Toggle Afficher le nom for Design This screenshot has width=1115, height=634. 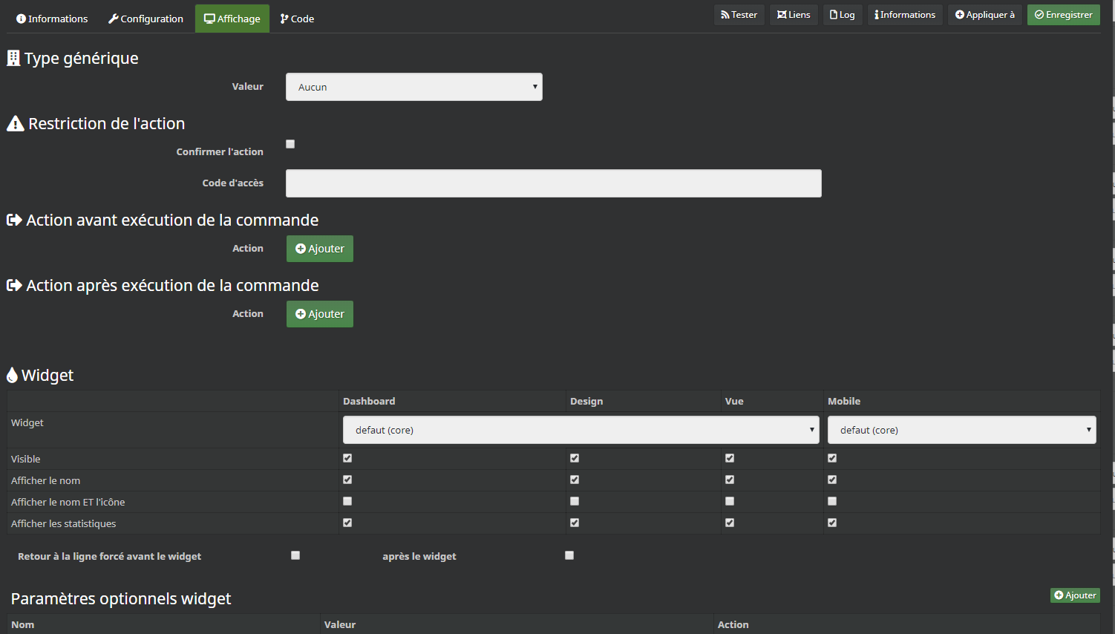(575, 480)
